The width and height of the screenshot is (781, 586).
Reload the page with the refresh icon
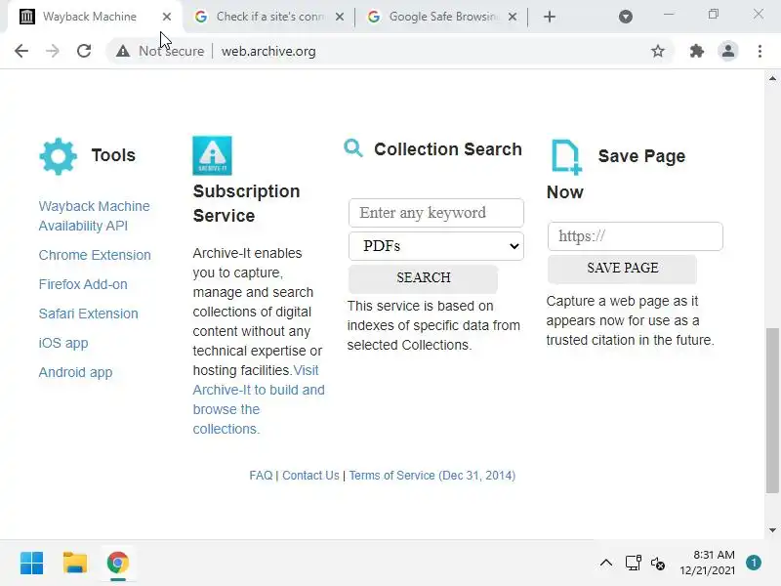[x=84, y=51]
